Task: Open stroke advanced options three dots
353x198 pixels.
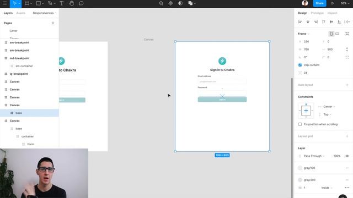Action: [x=347, y=188]
